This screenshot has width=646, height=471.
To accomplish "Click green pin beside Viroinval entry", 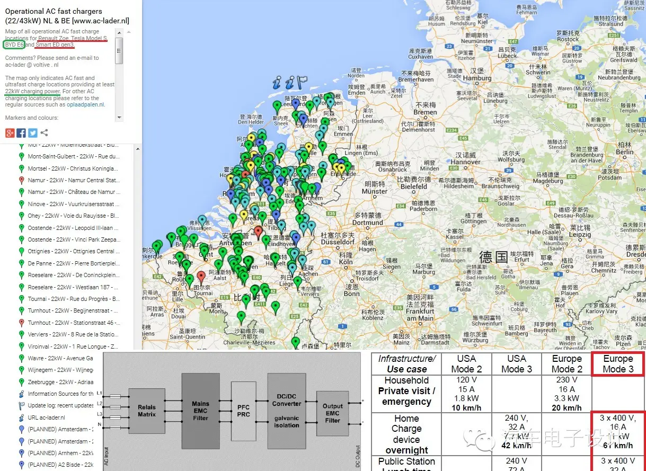I will (21, 347).
